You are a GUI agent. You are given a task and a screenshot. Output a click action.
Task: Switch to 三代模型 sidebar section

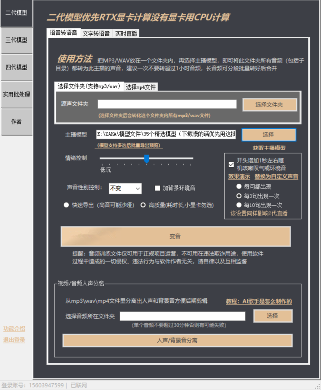pos(16,40)
